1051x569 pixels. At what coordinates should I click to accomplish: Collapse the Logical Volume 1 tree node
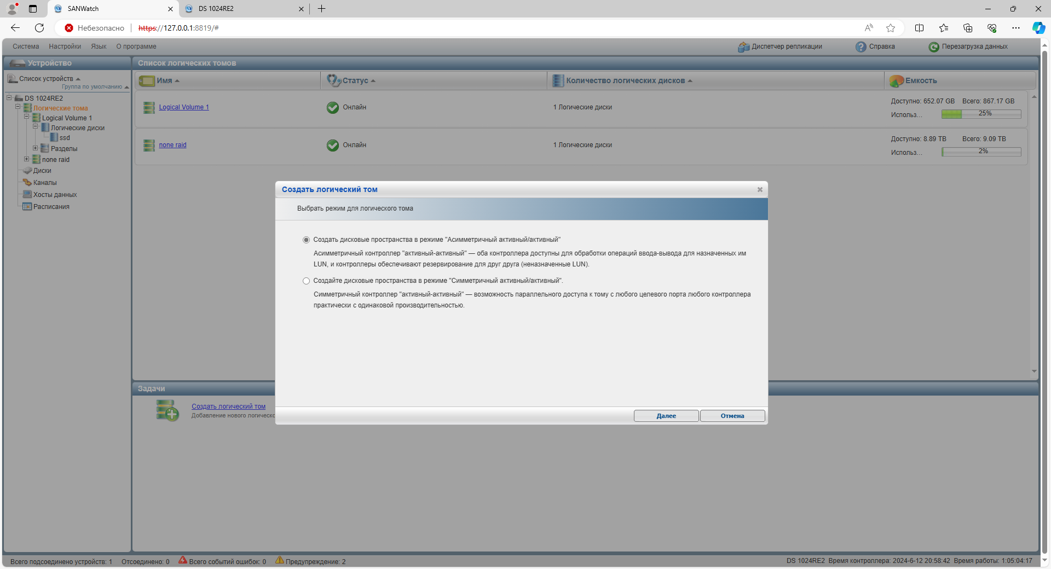click(26, 117)
